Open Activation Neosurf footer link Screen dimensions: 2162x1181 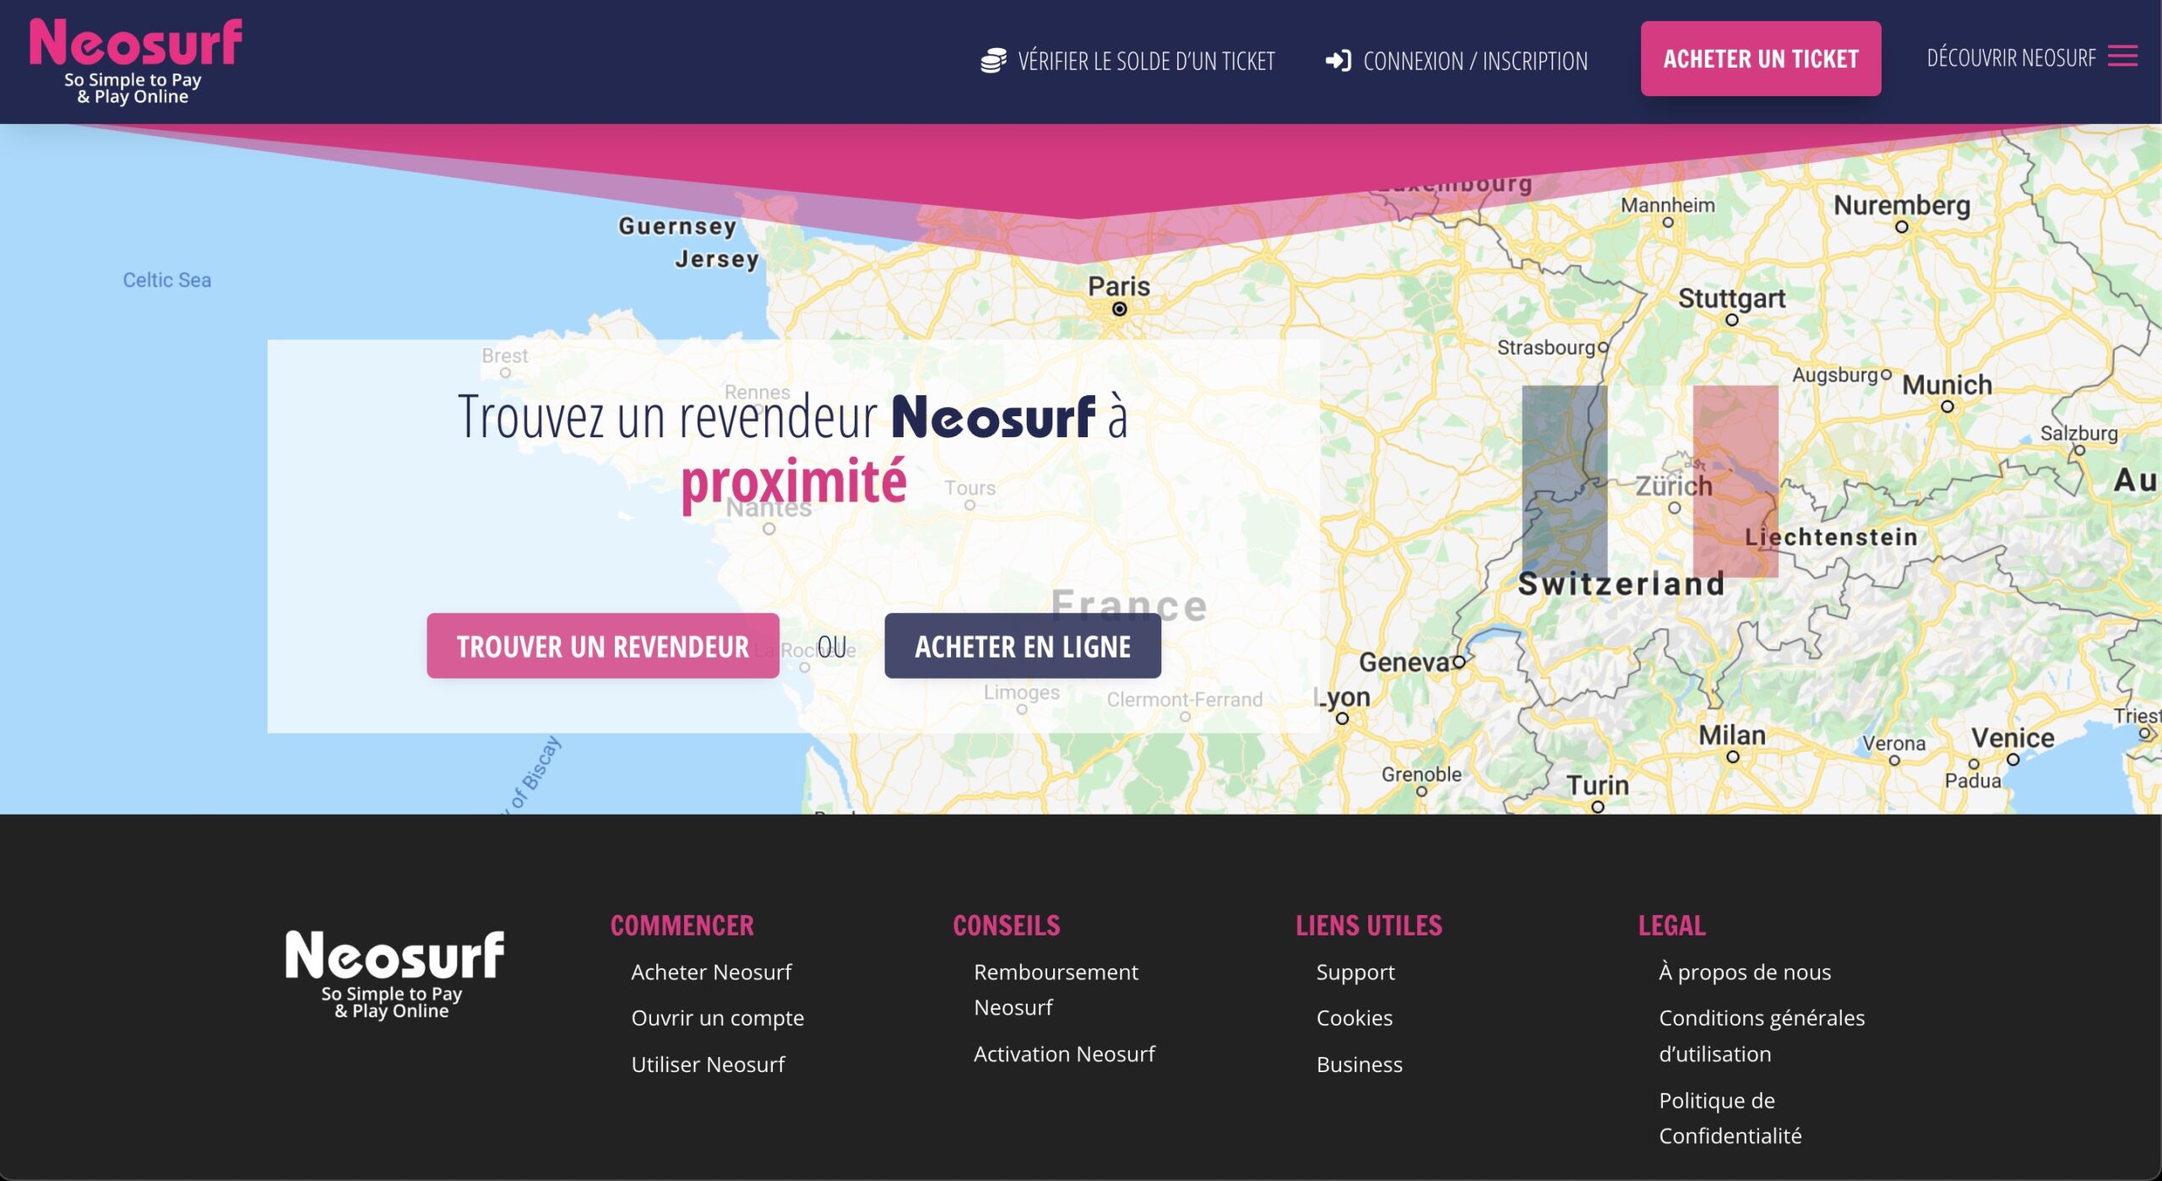click(1064, 1054)
